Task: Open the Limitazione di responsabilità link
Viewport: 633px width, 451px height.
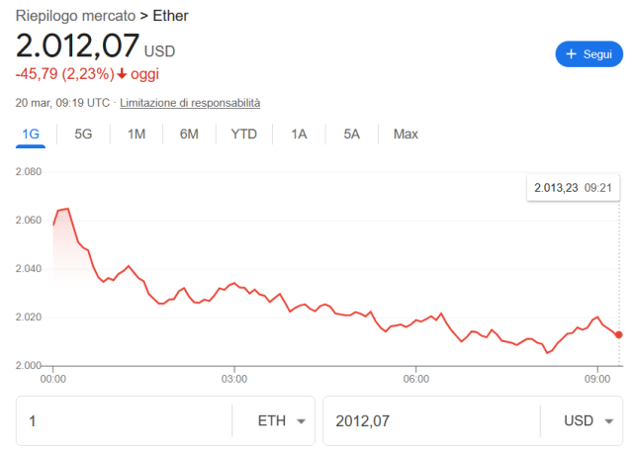Action: tap(190, 103)
